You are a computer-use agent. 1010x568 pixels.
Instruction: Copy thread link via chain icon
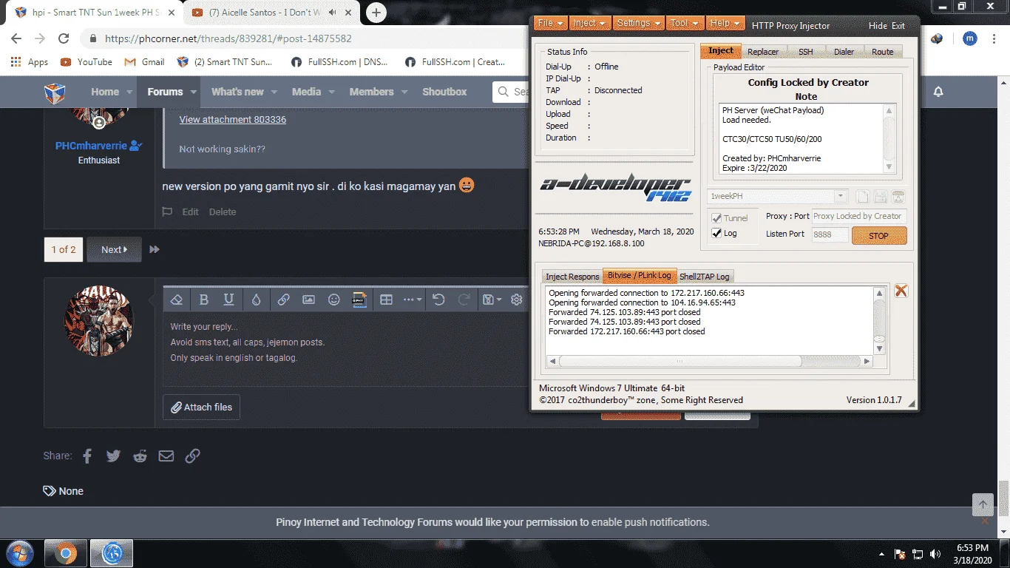pos(192,456)
